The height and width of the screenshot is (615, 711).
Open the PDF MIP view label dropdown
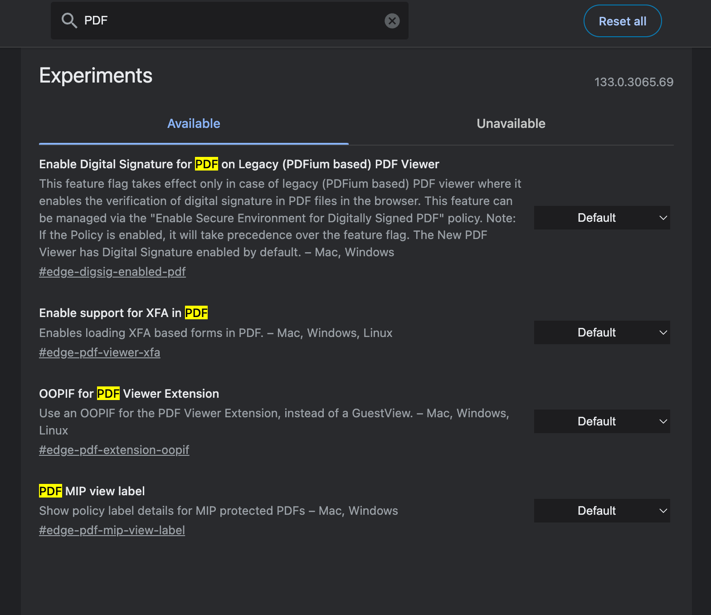(601, 511)
